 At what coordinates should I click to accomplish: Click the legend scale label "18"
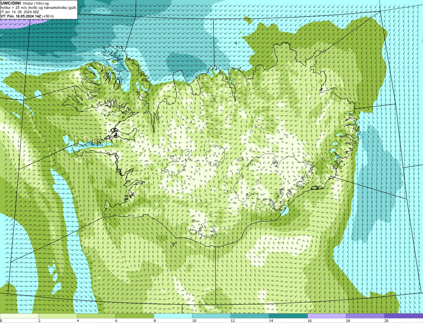coord(348,321)
